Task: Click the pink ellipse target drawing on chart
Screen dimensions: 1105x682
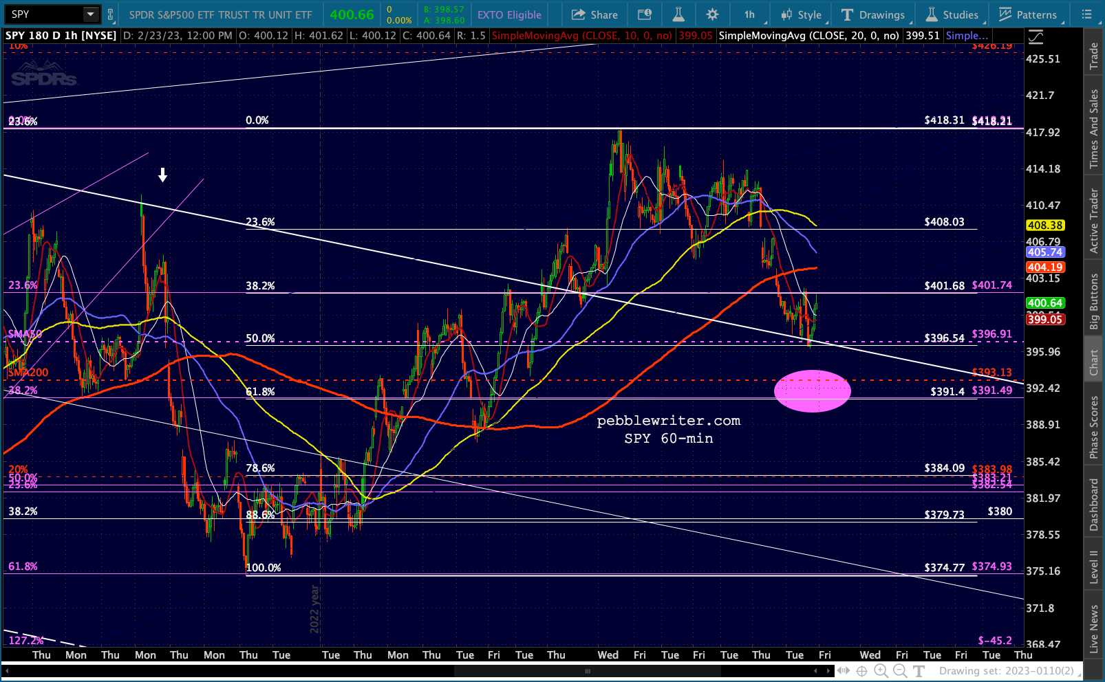Action: click(x=813, y=391)
